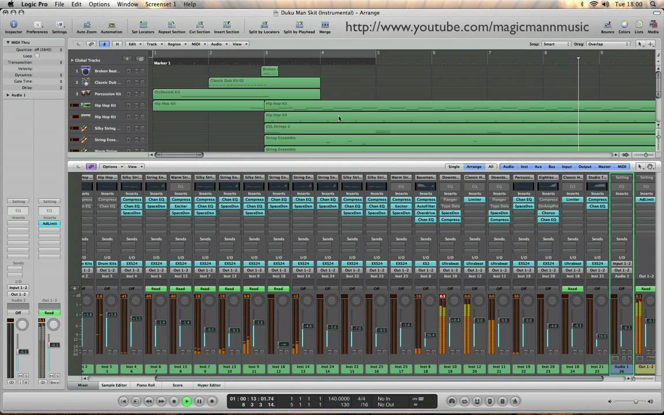The height and width of the screenshot is (415, 664).
Task: Click the Audio 1 channel fader handle
Action: tap(627, 327)
